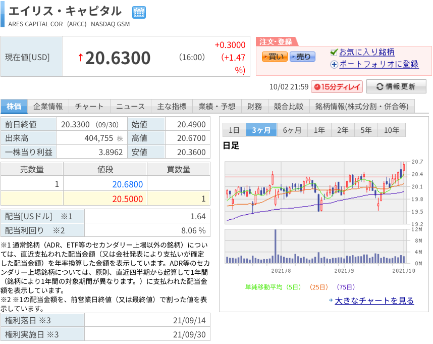Open the 主な指標 tab
Screen dimensions: 433x344
click(x=172, y=107)
